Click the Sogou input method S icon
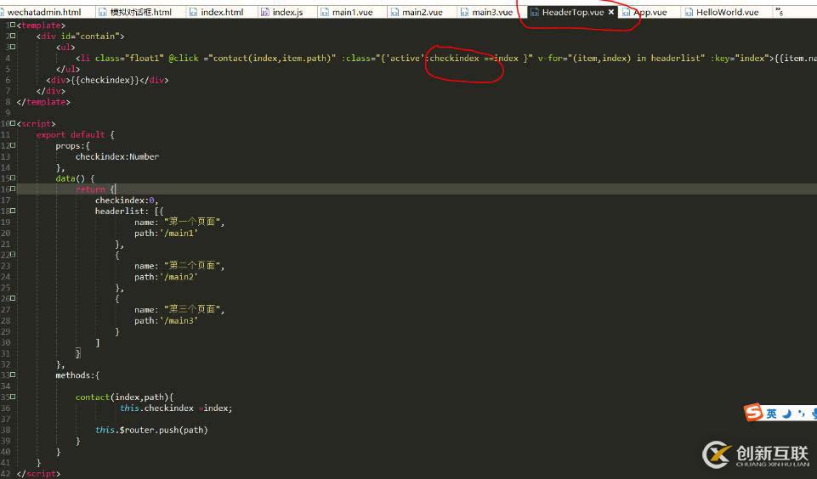This screenshot has height=479, width=817. click(753, 414)
